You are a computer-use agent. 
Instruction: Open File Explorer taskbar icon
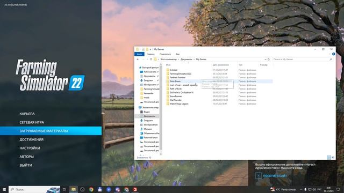73,189
